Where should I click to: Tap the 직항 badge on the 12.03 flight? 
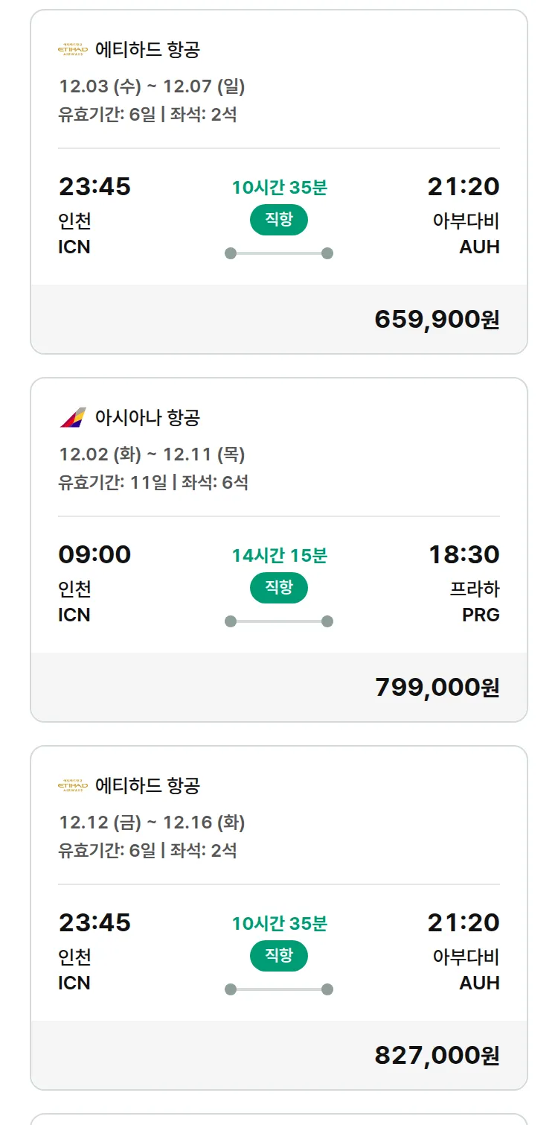tap(278, 220)
